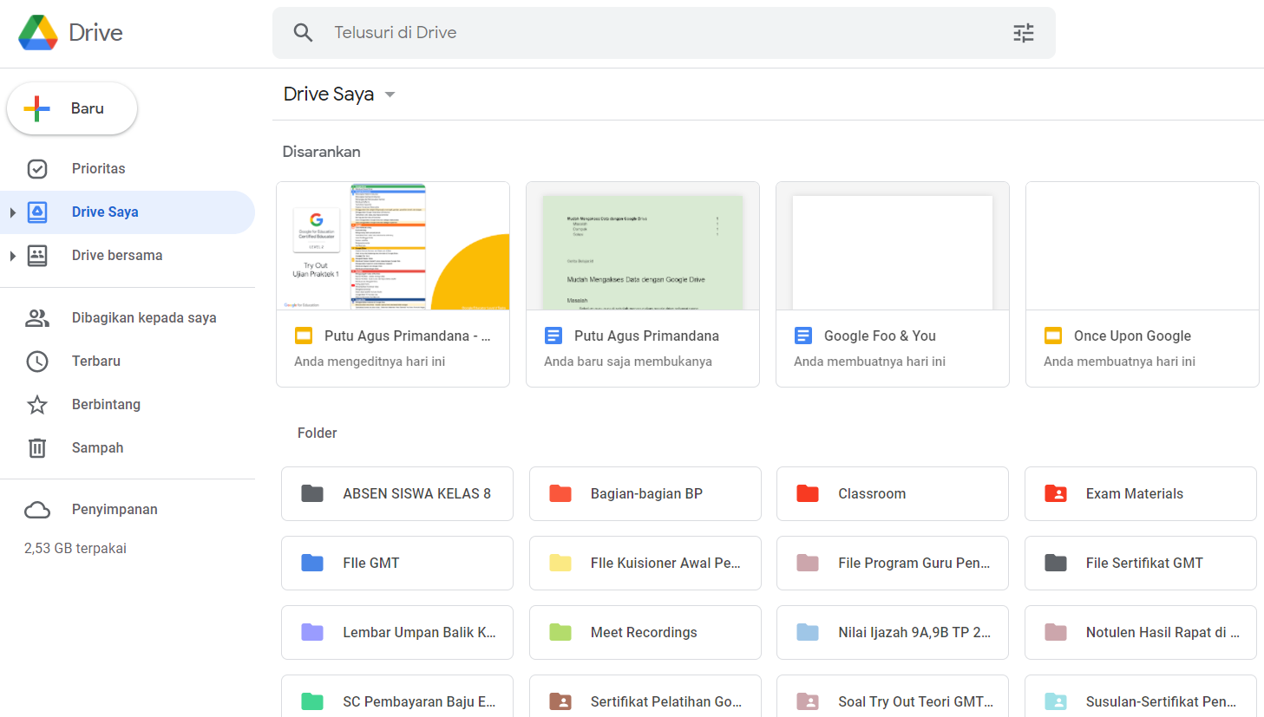Image resolution: width=1264 pixels, height=717 pixels.
Task: Click the Terbaru clock icon
Action: [x=37, y=361]
